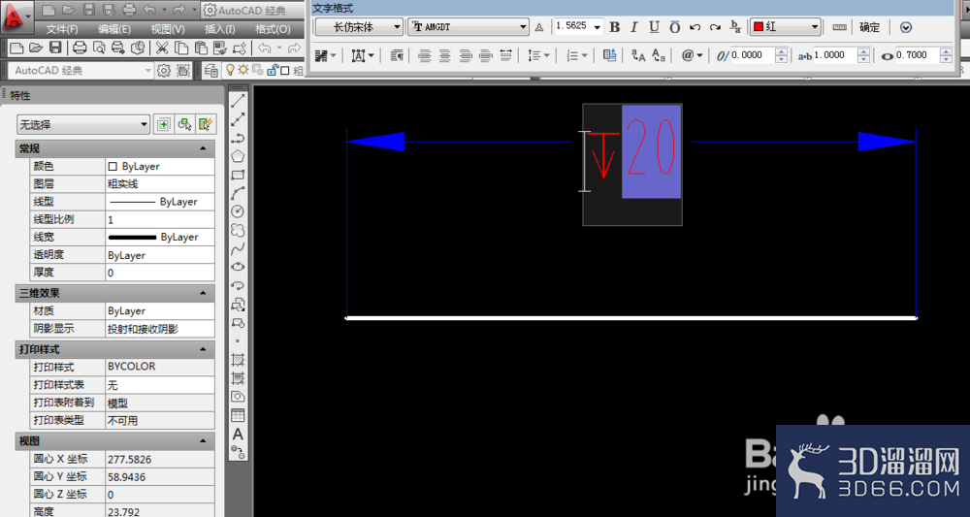Click the Options round arrow button
The image size is (970, 517).
coord(906,27)
